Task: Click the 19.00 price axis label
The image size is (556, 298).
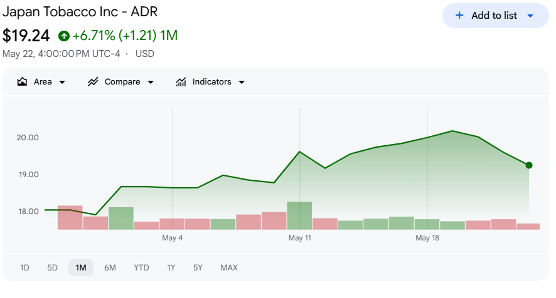Action: point(28,175)
